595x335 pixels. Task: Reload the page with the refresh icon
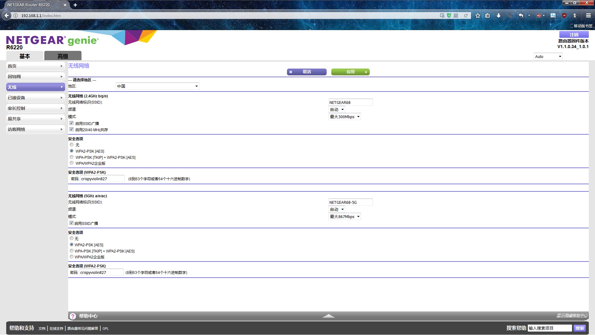coord(466,16)
